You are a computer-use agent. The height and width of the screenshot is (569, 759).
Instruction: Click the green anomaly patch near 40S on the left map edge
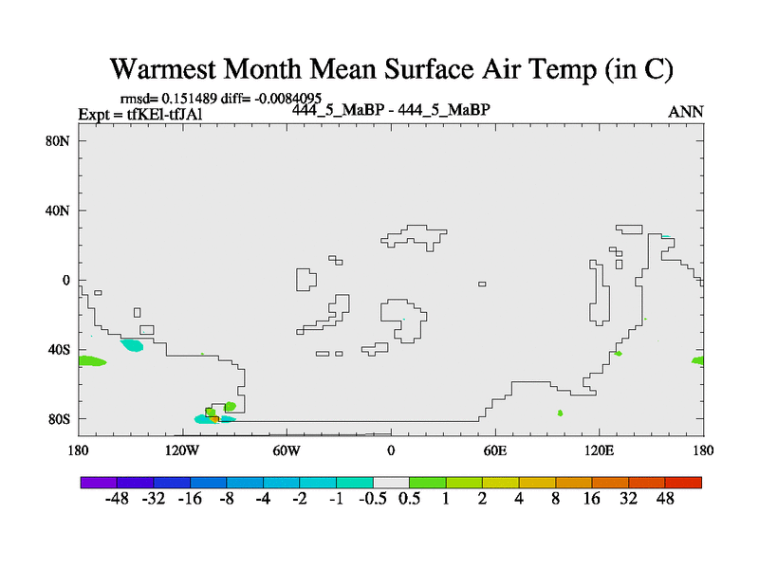click(x=91, y=361)
